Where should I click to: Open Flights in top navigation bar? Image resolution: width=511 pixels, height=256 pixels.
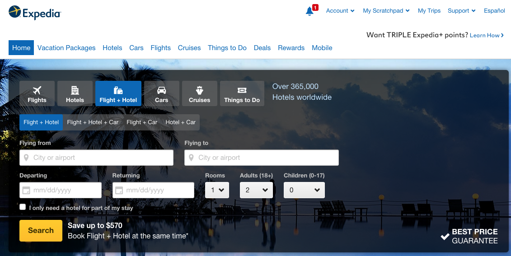pos(161,47)
